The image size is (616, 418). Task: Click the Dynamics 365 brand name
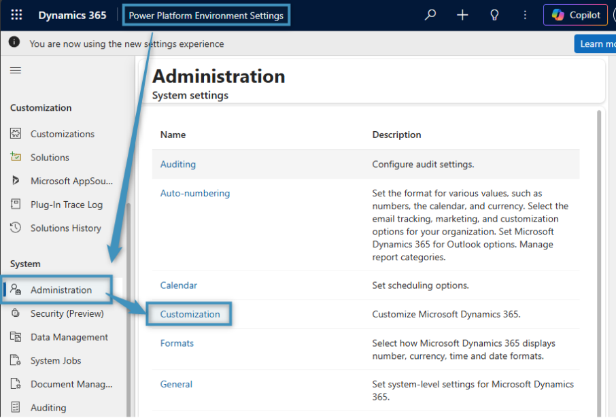(72, 16)
